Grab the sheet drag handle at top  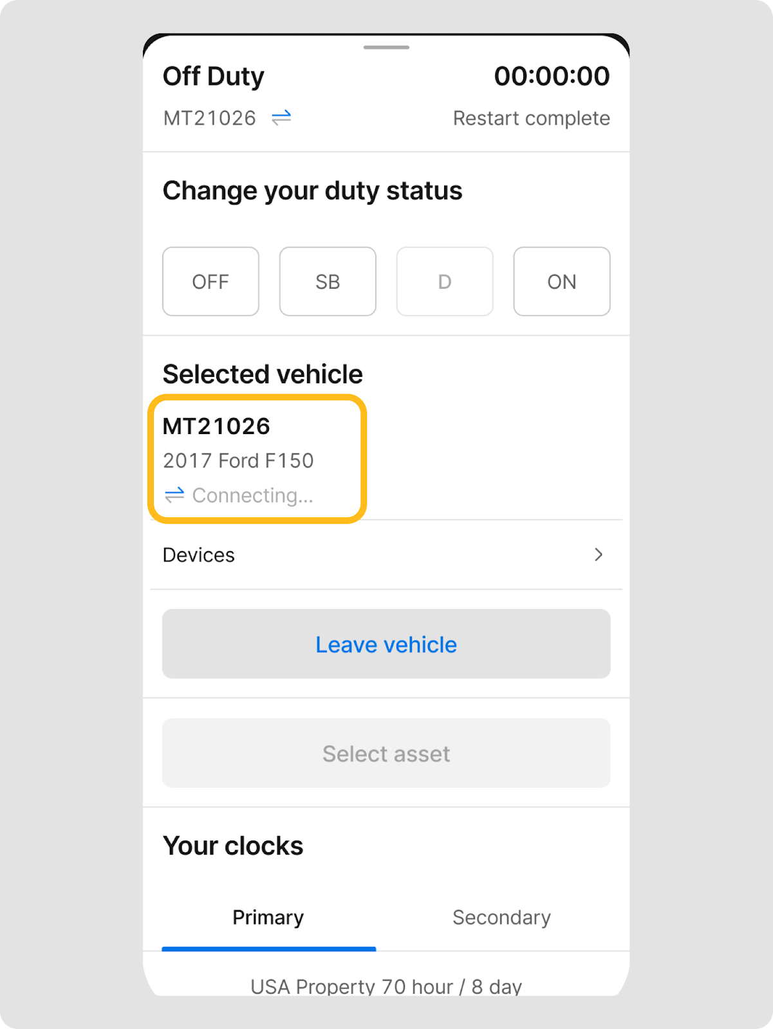point(386,48)
